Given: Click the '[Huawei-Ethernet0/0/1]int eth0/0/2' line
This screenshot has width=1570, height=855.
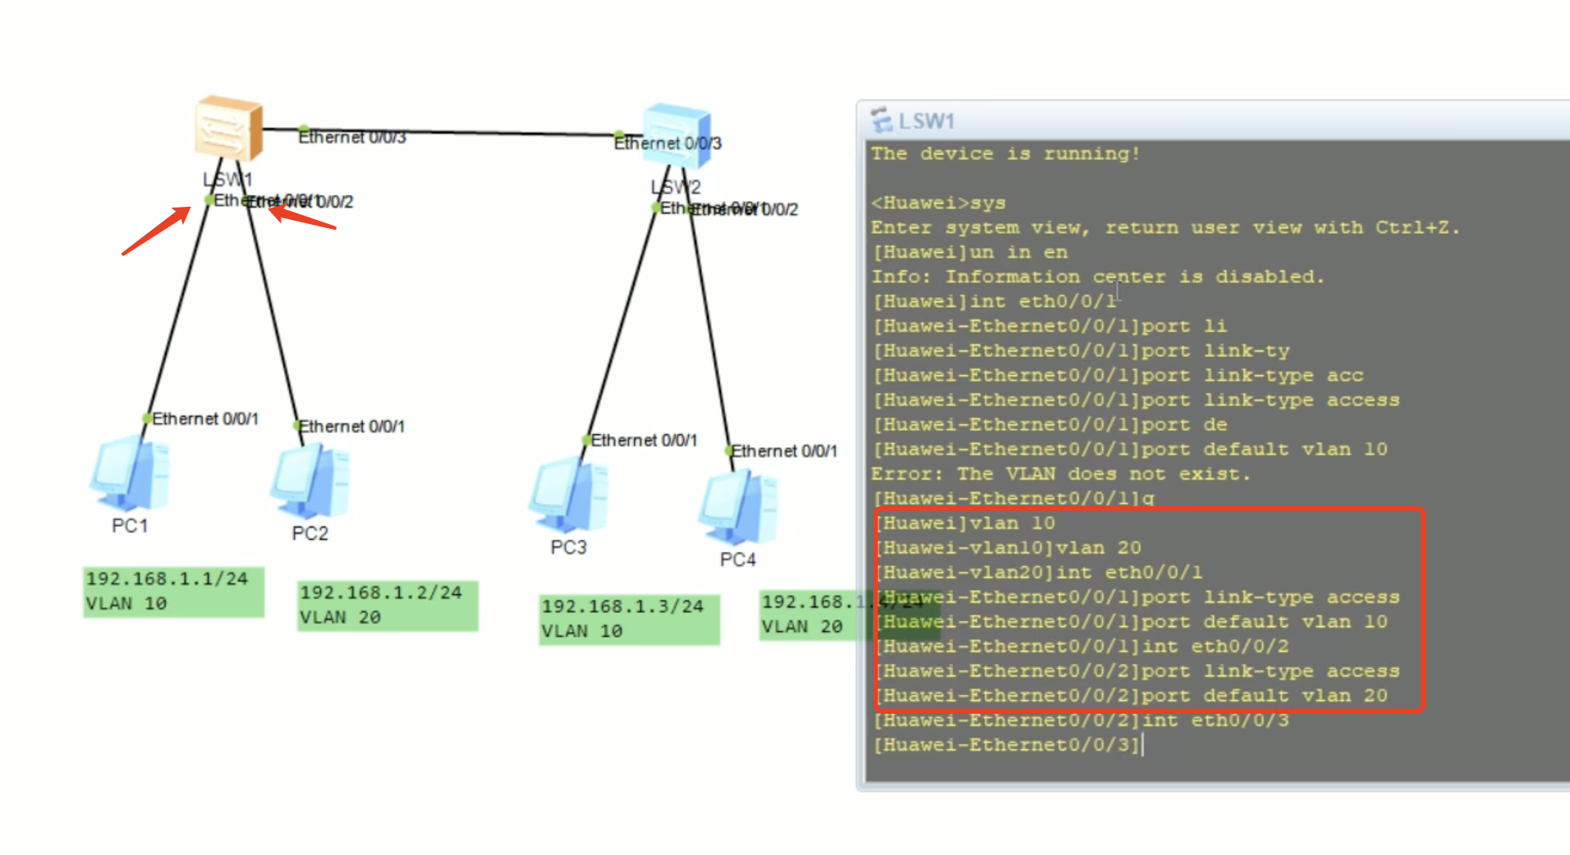Looking at the screenshot, I should pyautogui.click(x=1082, y=647).
